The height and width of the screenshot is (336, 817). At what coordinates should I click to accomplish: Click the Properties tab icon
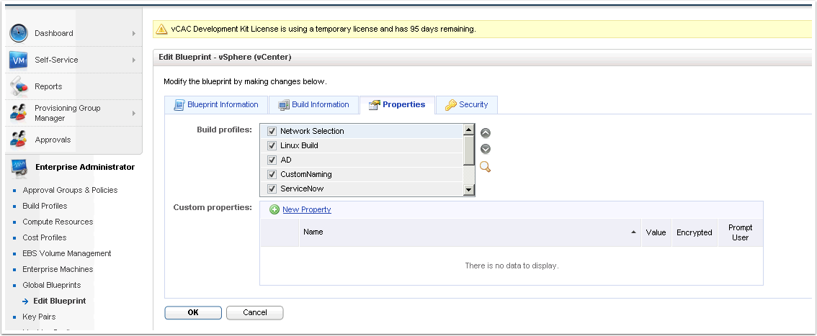374,104
